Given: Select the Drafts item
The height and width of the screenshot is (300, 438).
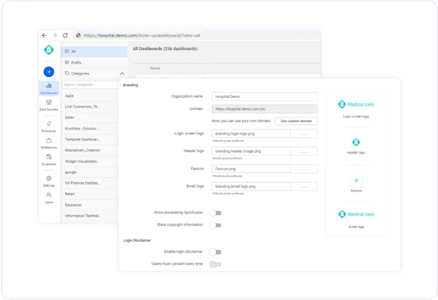Looking at the screenshot, I should coord(95,62).
